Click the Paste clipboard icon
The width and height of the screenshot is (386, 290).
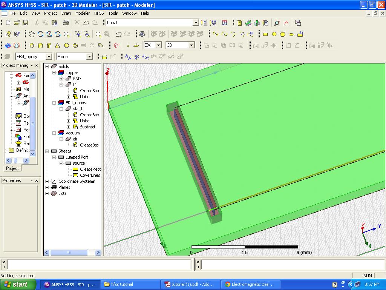[54, 23]
